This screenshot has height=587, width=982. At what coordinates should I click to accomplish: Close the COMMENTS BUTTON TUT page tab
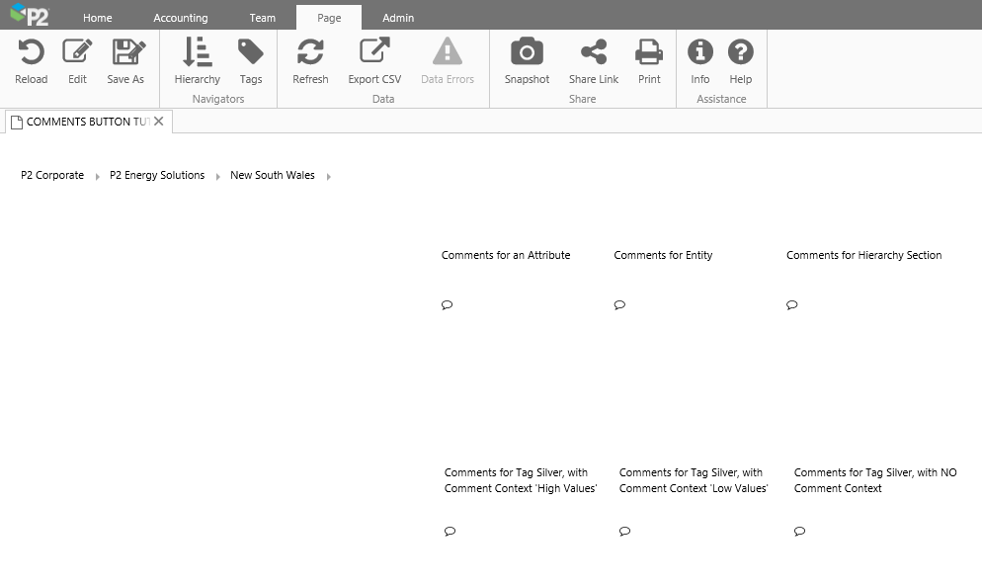point(159,121)
